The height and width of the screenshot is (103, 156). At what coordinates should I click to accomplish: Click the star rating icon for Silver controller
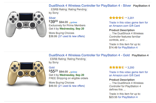click(117, 18)
